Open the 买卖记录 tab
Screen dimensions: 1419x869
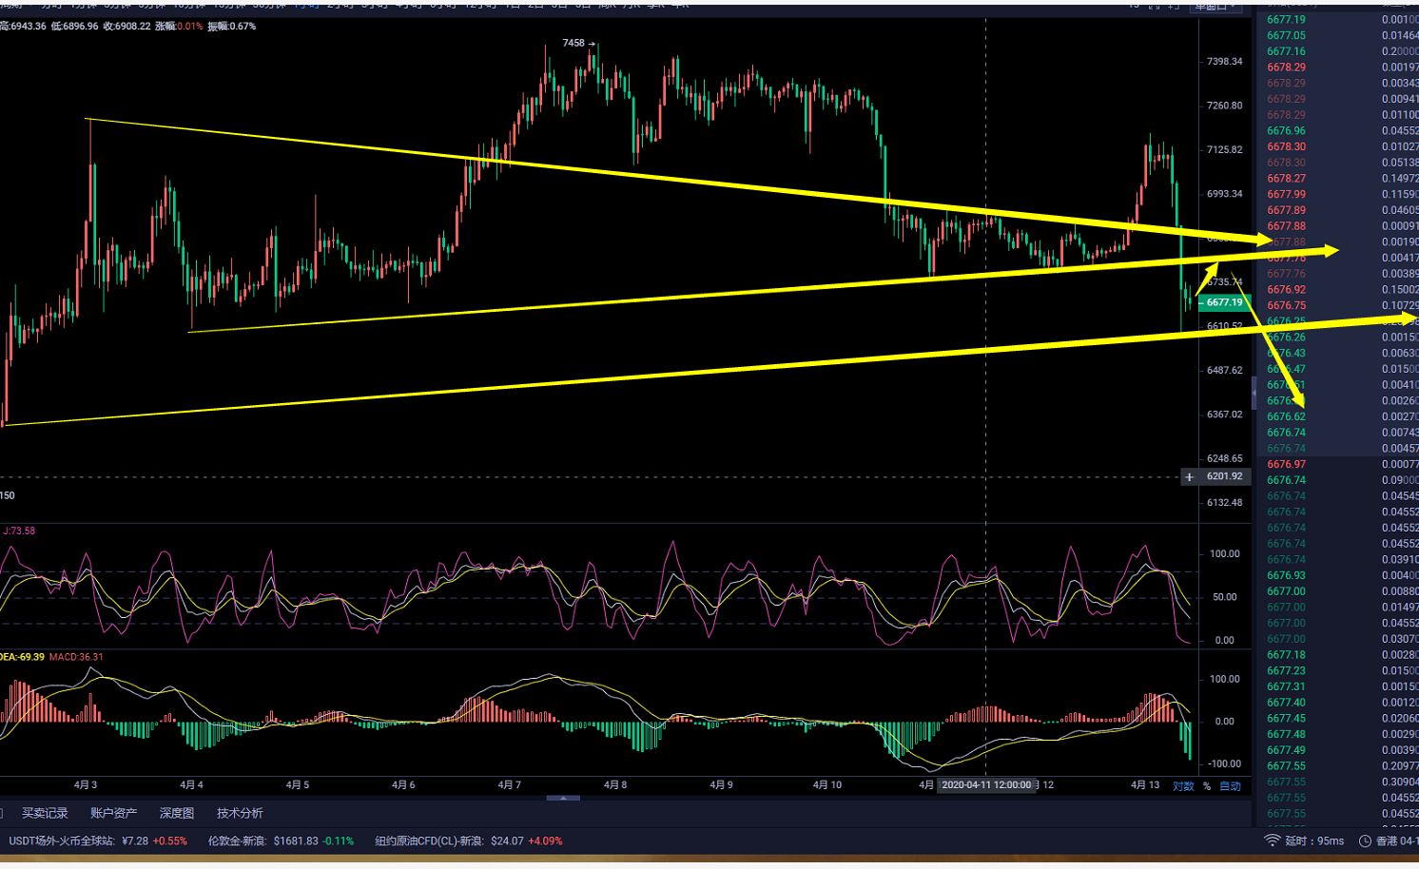point(45,813)
